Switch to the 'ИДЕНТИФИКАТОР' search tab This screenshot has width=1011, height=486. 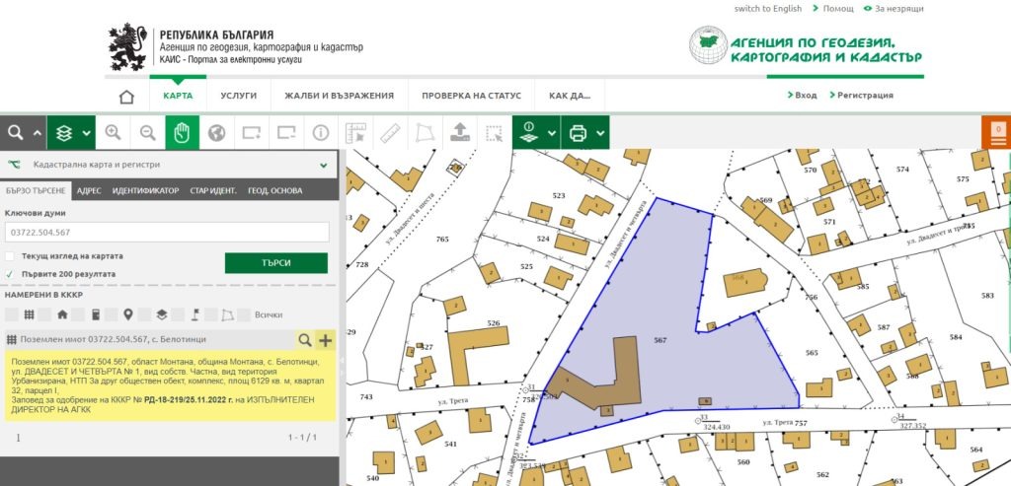click(145, 190)
